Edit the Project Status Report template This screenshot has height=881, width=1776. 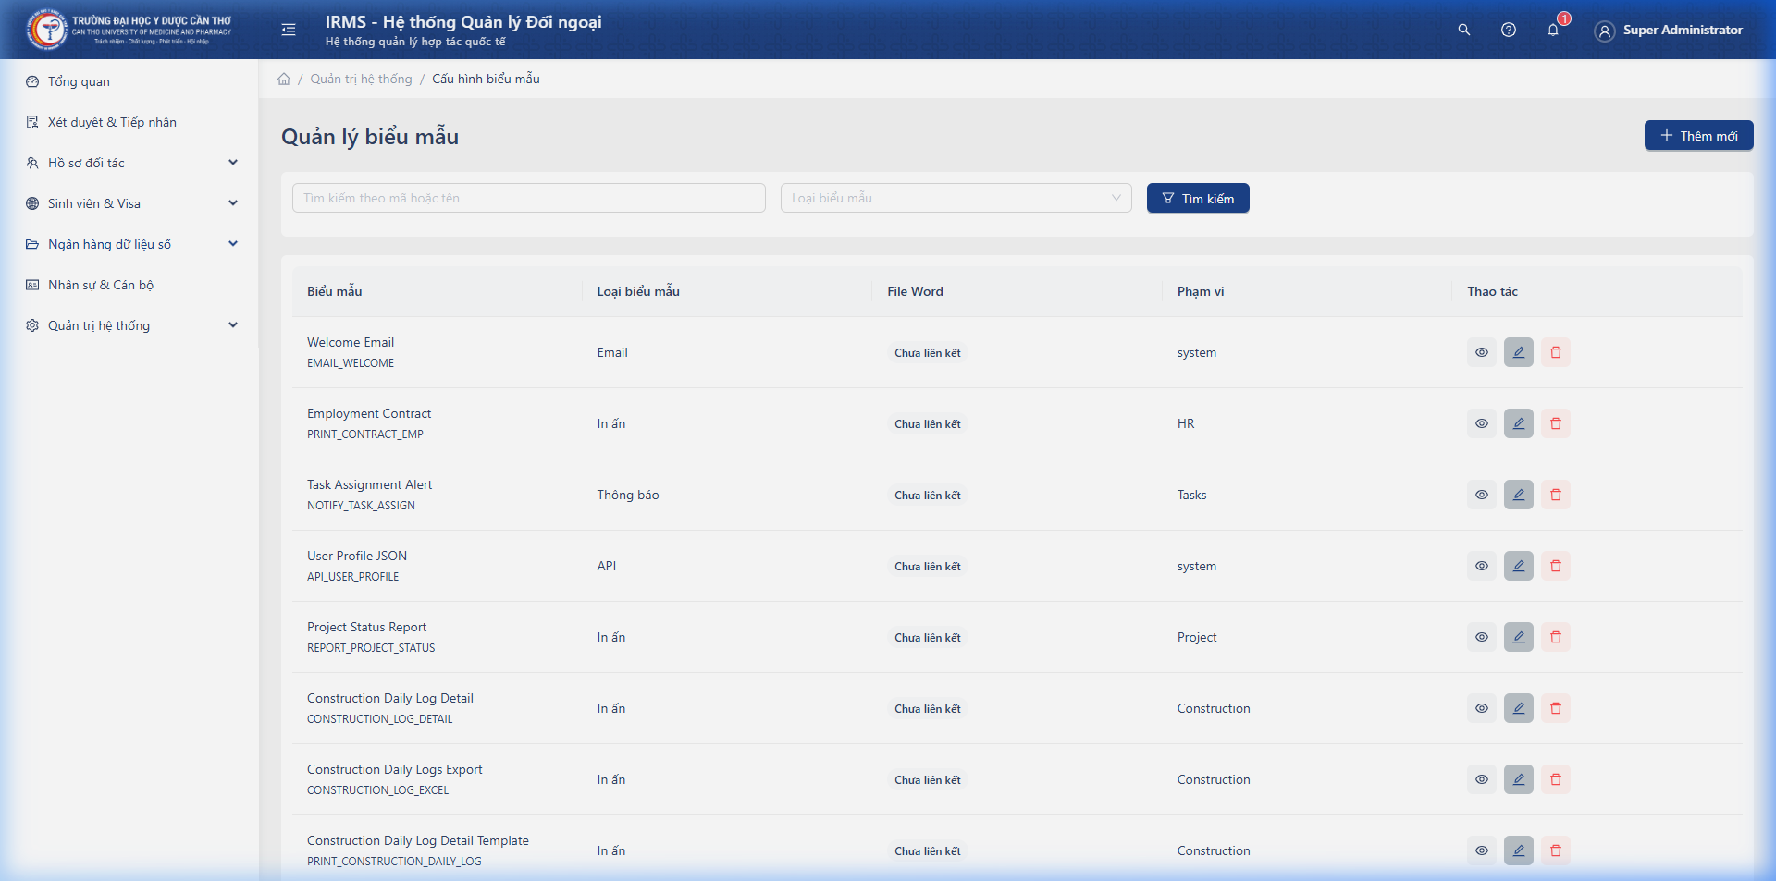point(1518,637)
